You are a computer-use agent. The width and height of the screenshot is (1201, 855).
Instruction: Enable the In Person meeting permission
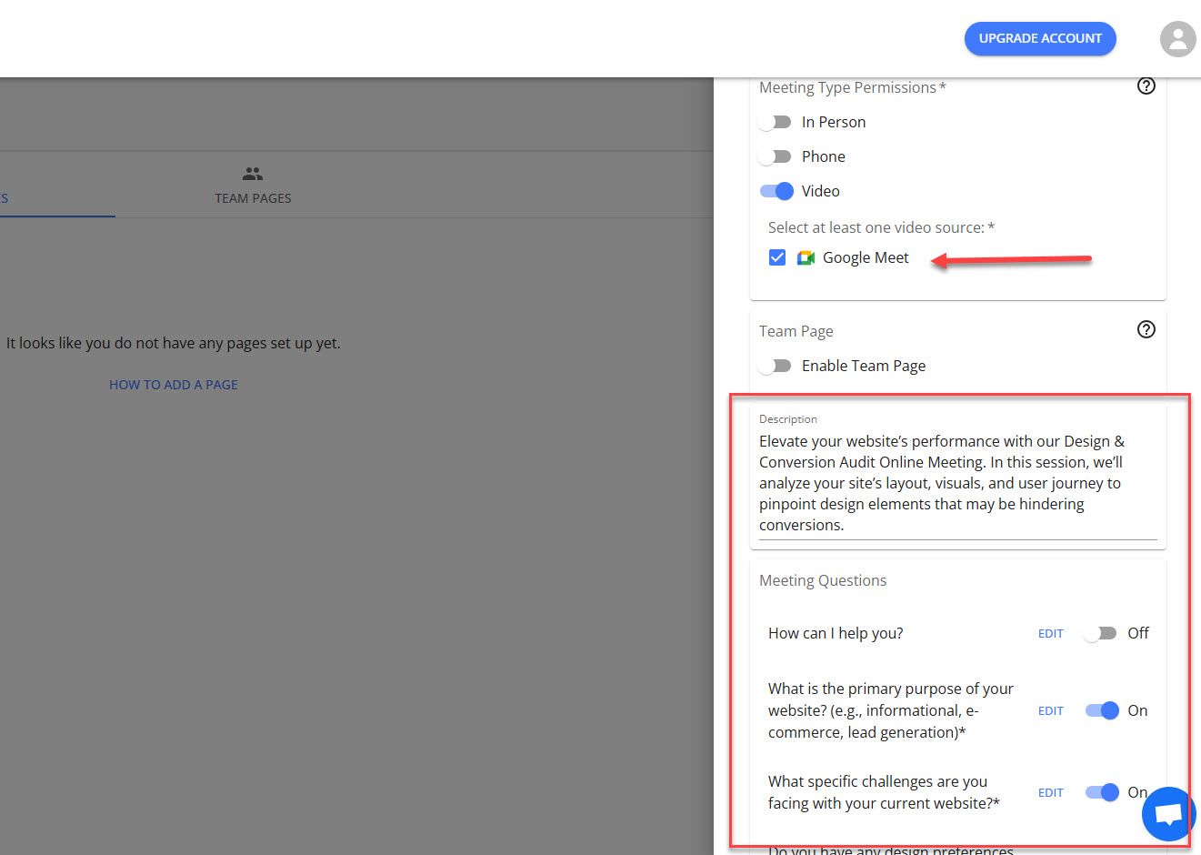pyautogui.click(x=775, y=121)
